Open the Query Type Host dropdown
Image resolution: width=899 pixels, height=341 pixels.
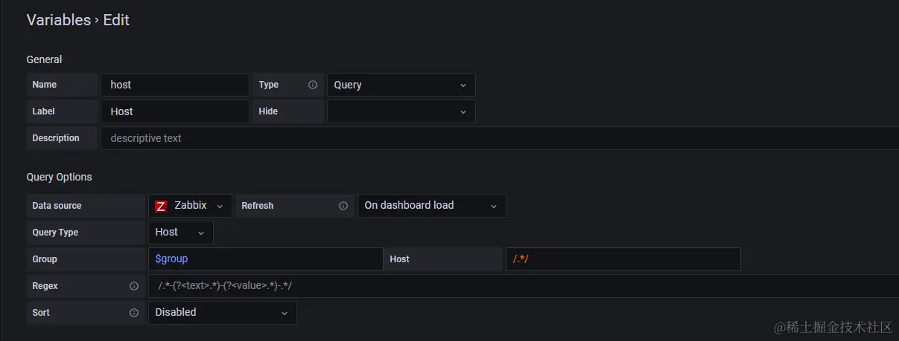(x=180, y=233)
